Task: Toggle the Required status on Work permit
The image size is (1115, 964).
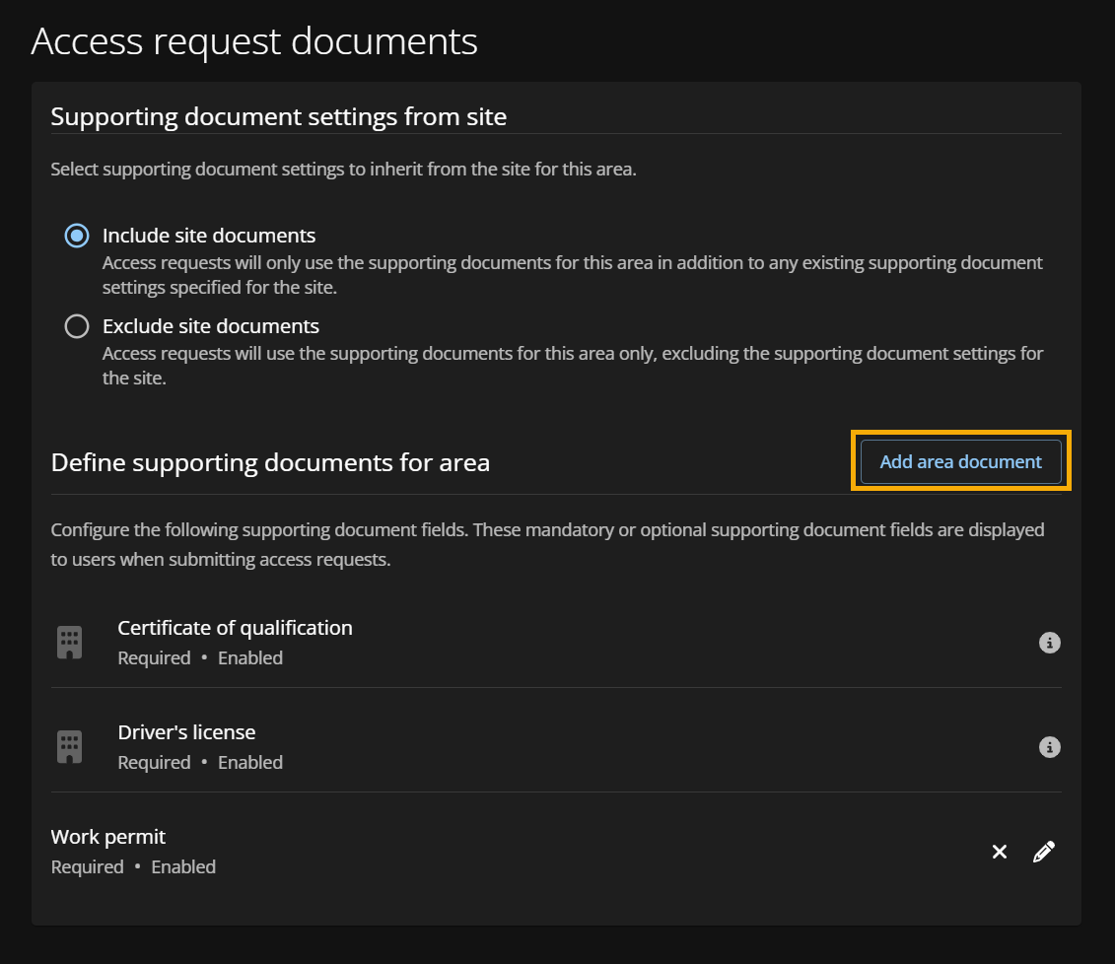Action: (x=87, y=866)
